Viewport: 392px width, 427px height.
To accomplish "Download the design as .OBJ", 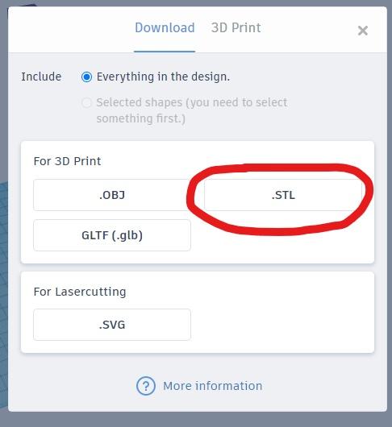I will click(x=112, y=195).
